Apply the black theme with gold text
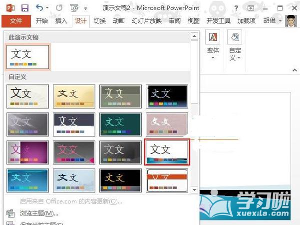 pos(120,180)
